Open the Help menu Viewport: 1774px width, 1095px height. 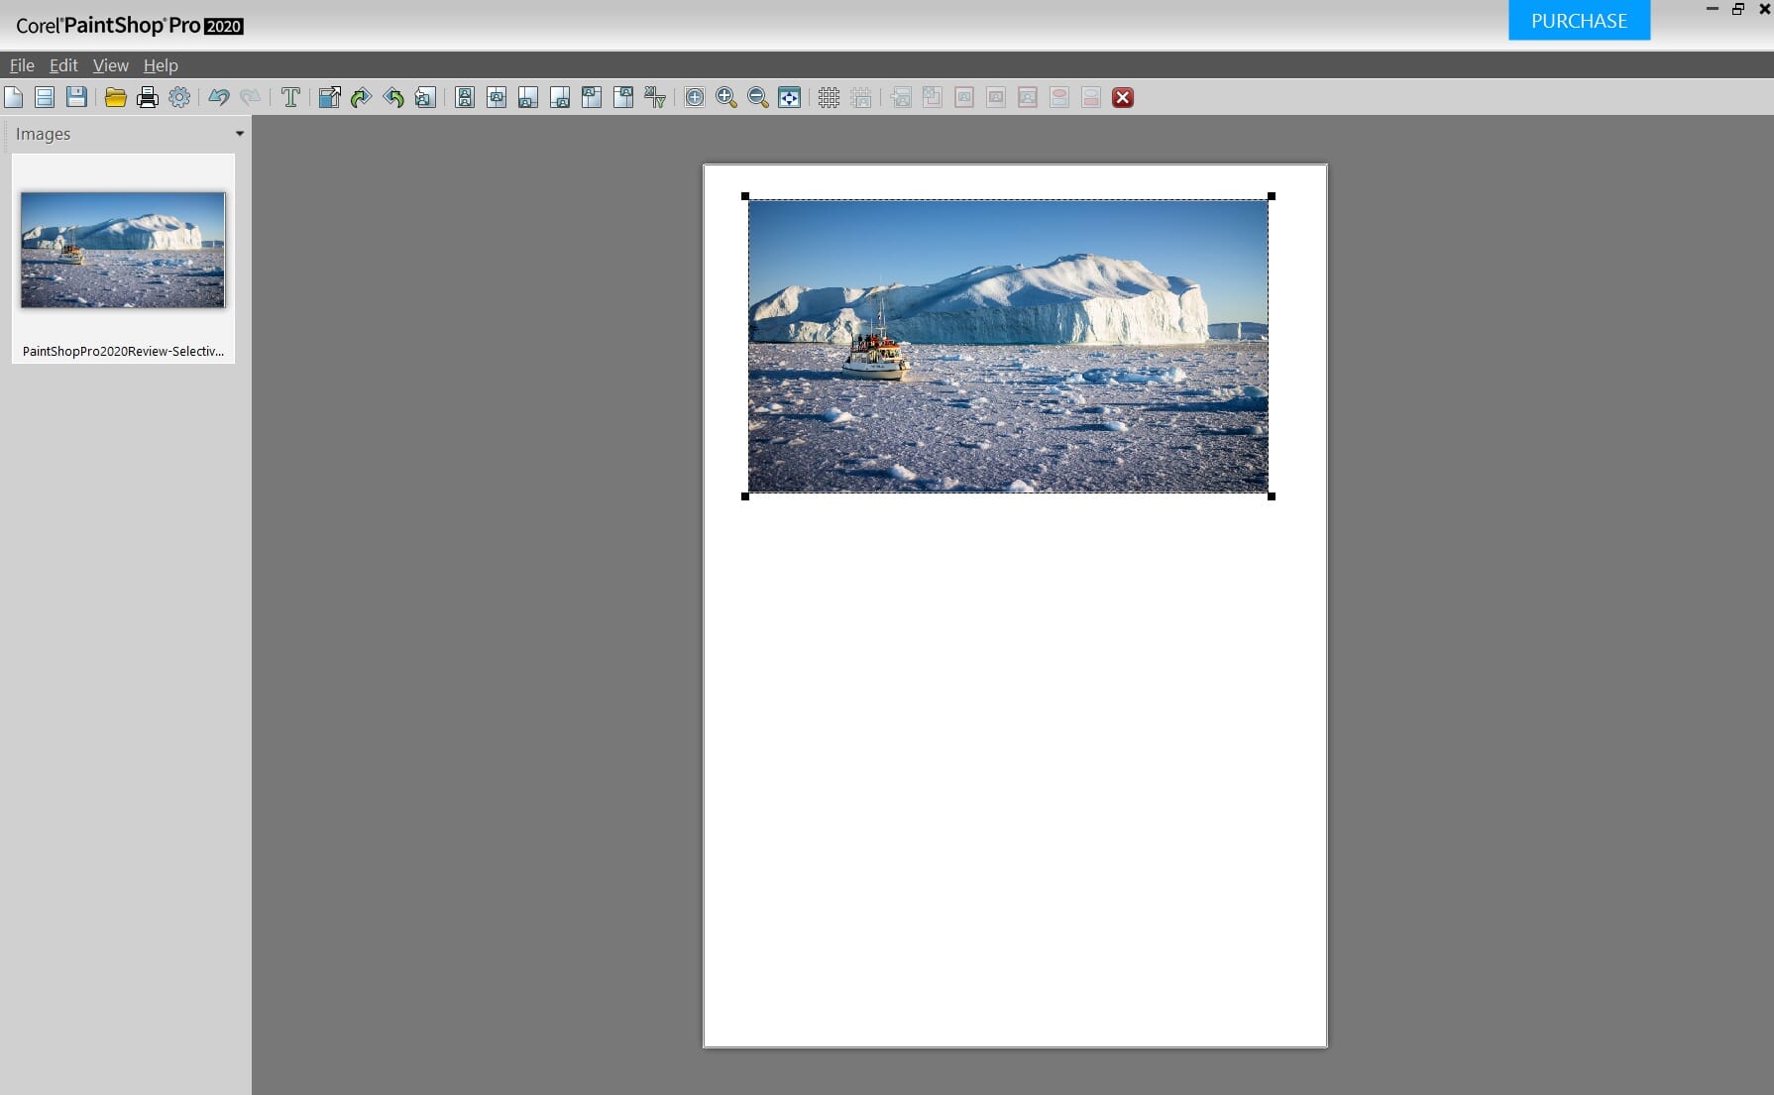(161, 65)
